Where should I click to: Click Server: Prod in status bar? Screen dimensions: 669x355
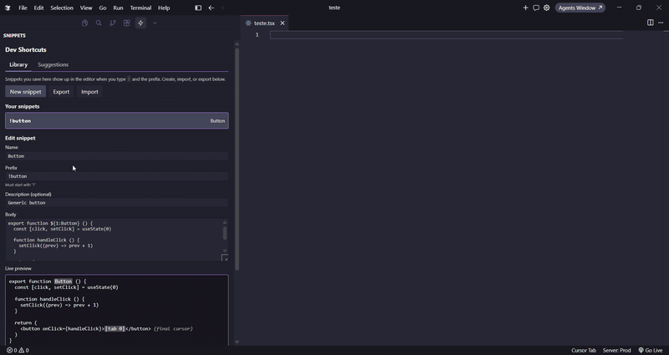click(616, 350)
